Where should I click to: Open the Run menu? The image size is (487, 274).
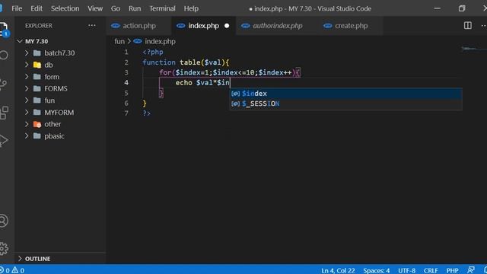tap(135, 8)
